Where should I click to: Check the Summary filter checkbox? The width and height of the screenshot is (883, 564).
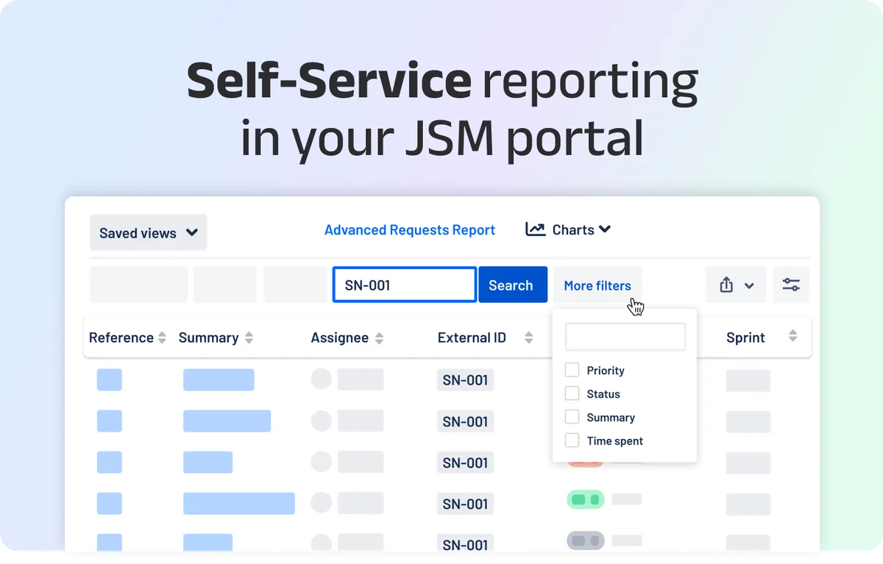pos(572,417)
